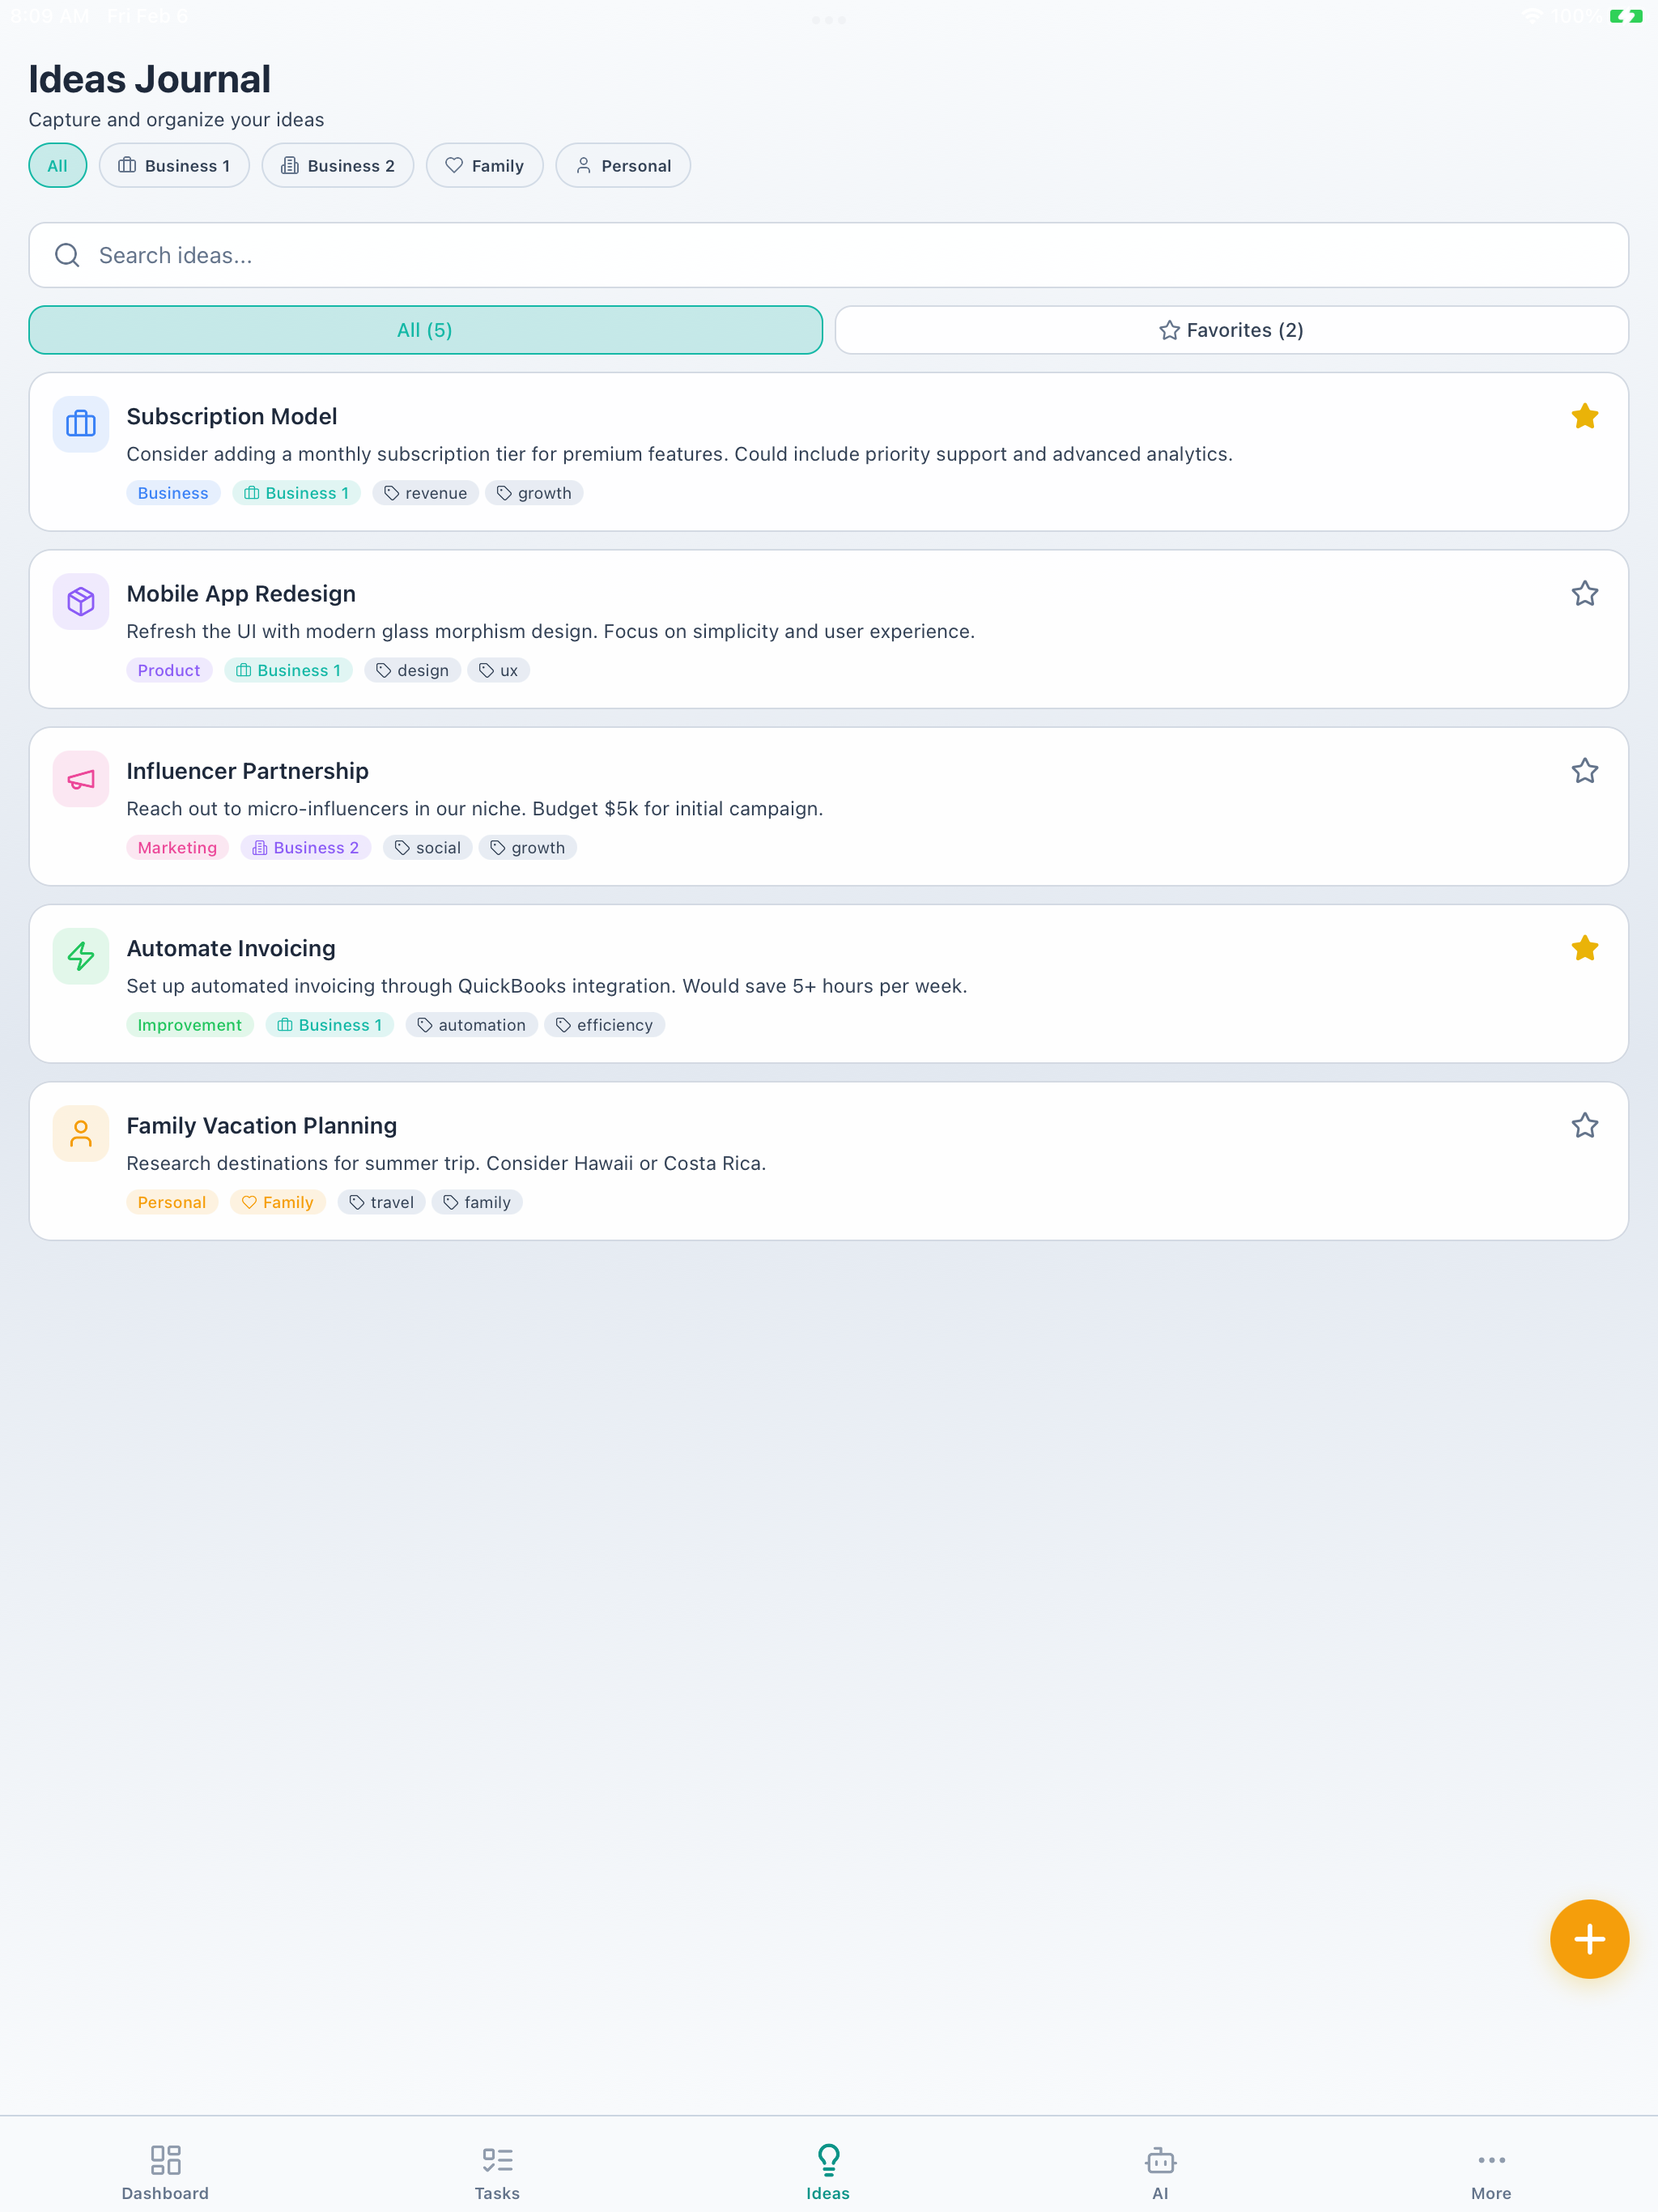Unfavorite the Automate Invoicing idea
The width and height of the screenshot is (1658, 2212).
click(1584, 948)
